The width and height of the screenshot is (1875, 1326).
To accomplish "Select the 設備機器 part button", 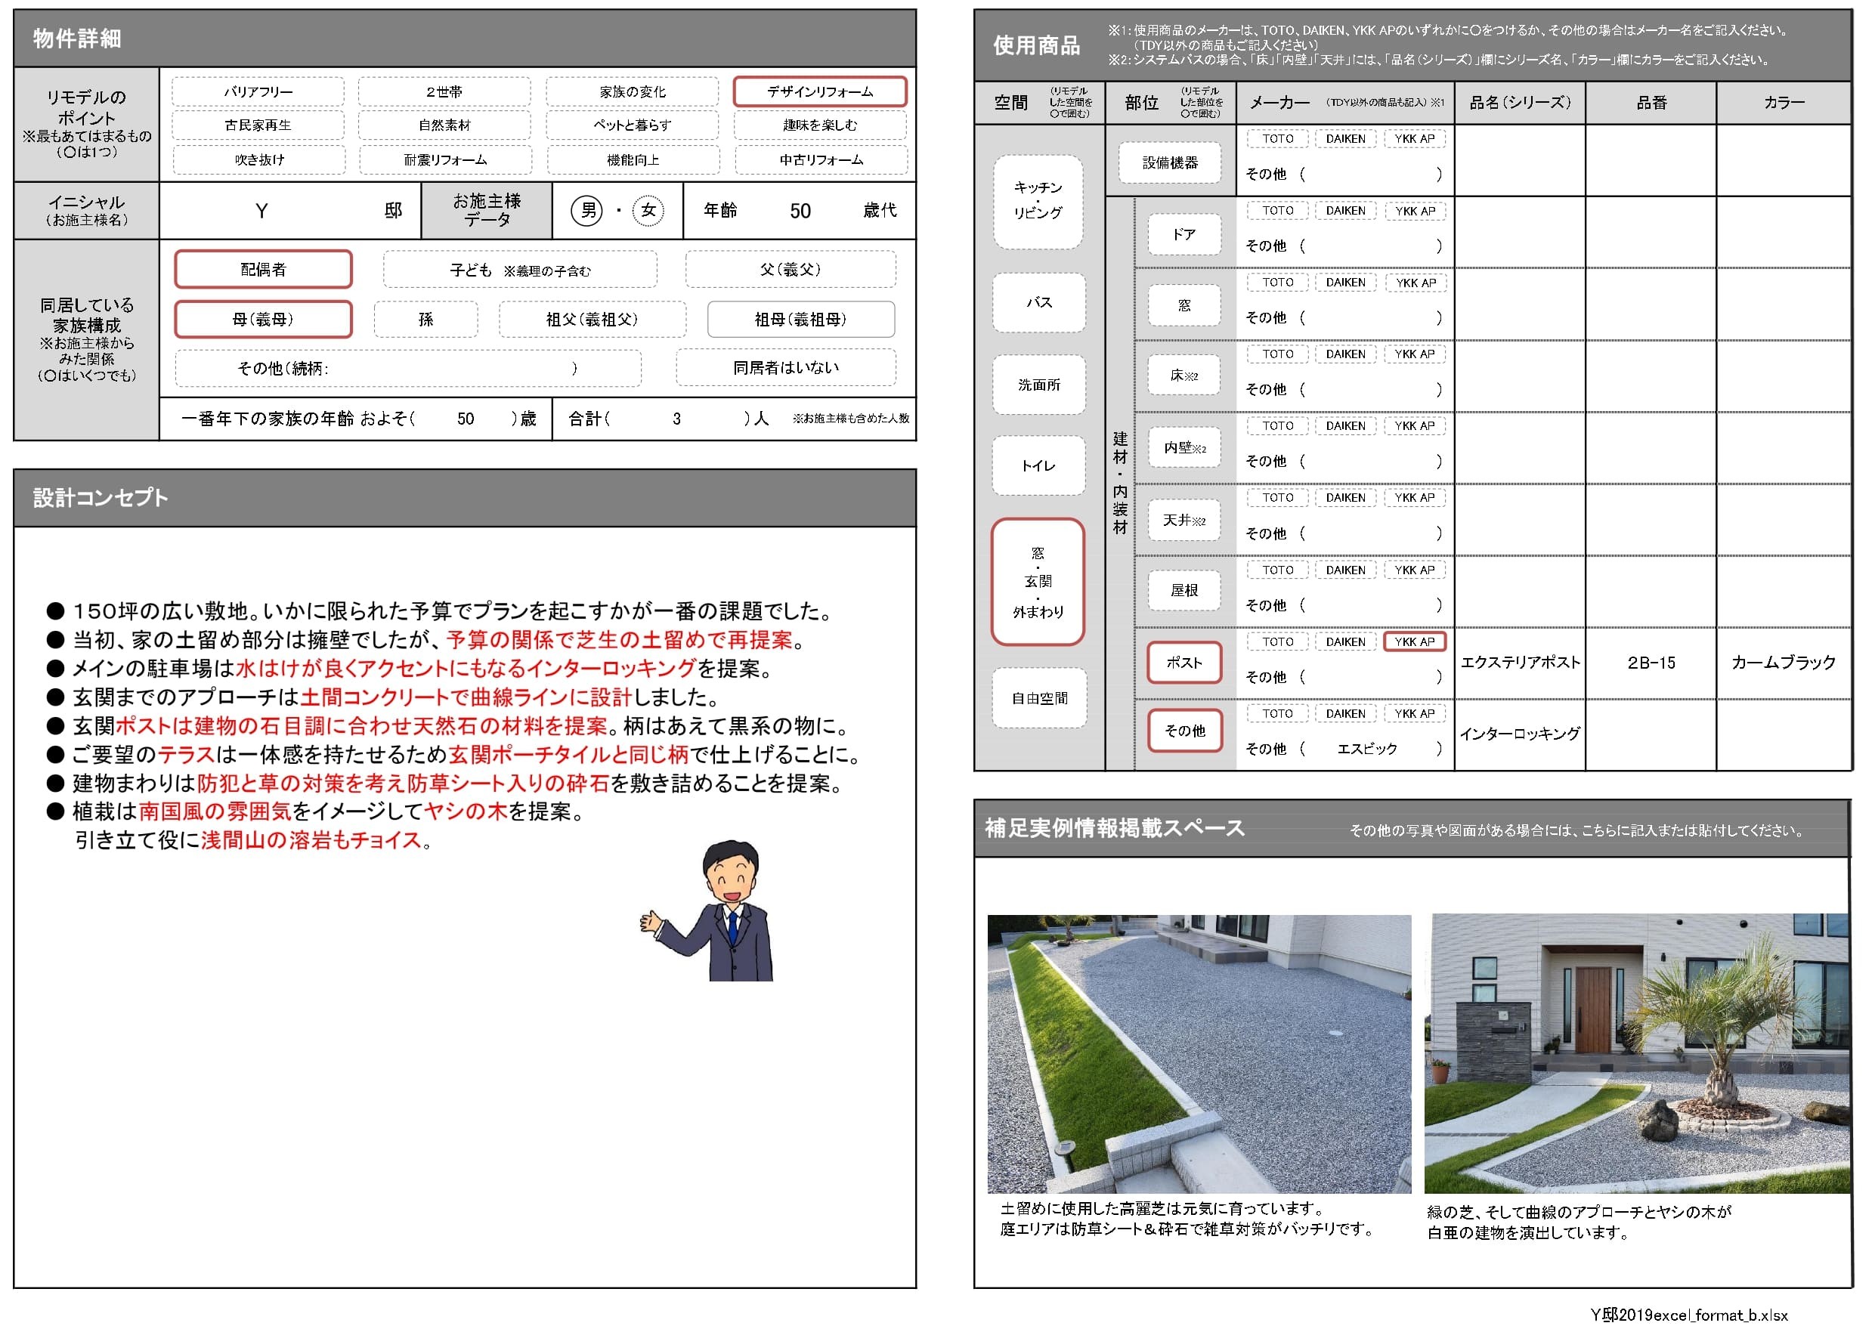I will point(1169,162).
